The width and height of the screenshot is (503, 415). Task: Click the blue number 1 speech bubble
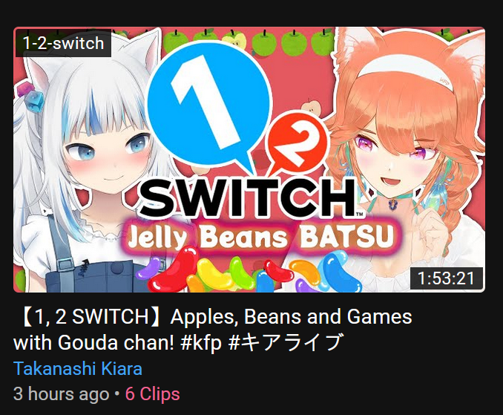[208, 102]
